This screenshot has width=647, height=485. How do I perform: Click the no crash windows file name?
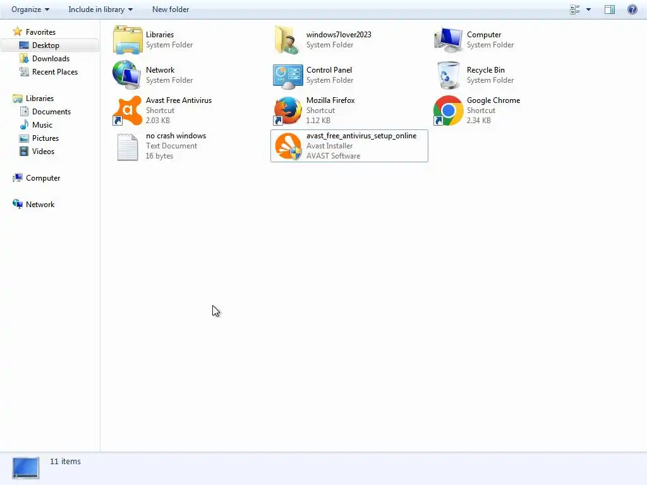pos(176,136)
